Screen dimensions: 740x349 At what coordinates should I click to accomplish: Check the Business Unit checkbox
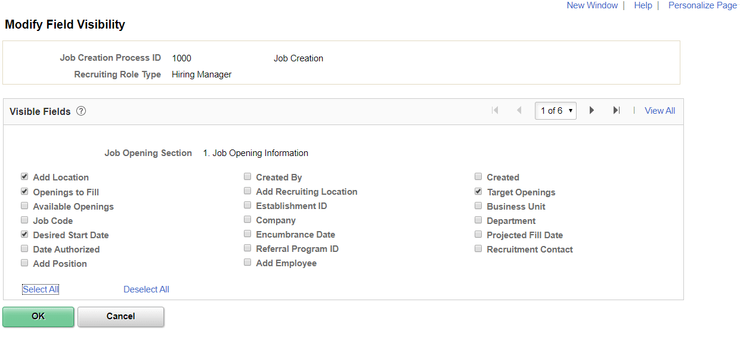478,205
